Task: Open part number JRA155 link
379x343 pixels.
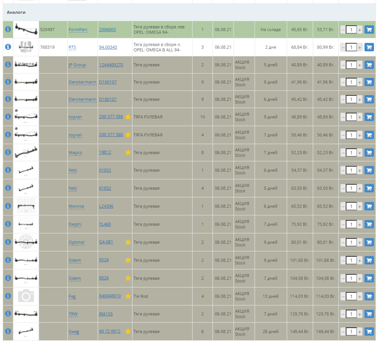Action: point(106,314)
